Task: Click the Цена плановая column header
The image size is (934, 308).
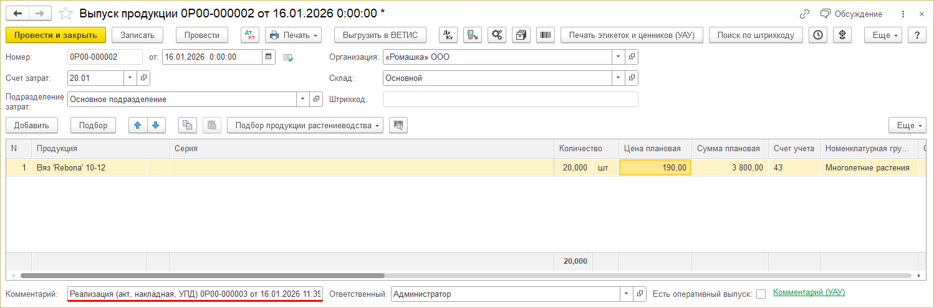Action: (x=655, y=149)
